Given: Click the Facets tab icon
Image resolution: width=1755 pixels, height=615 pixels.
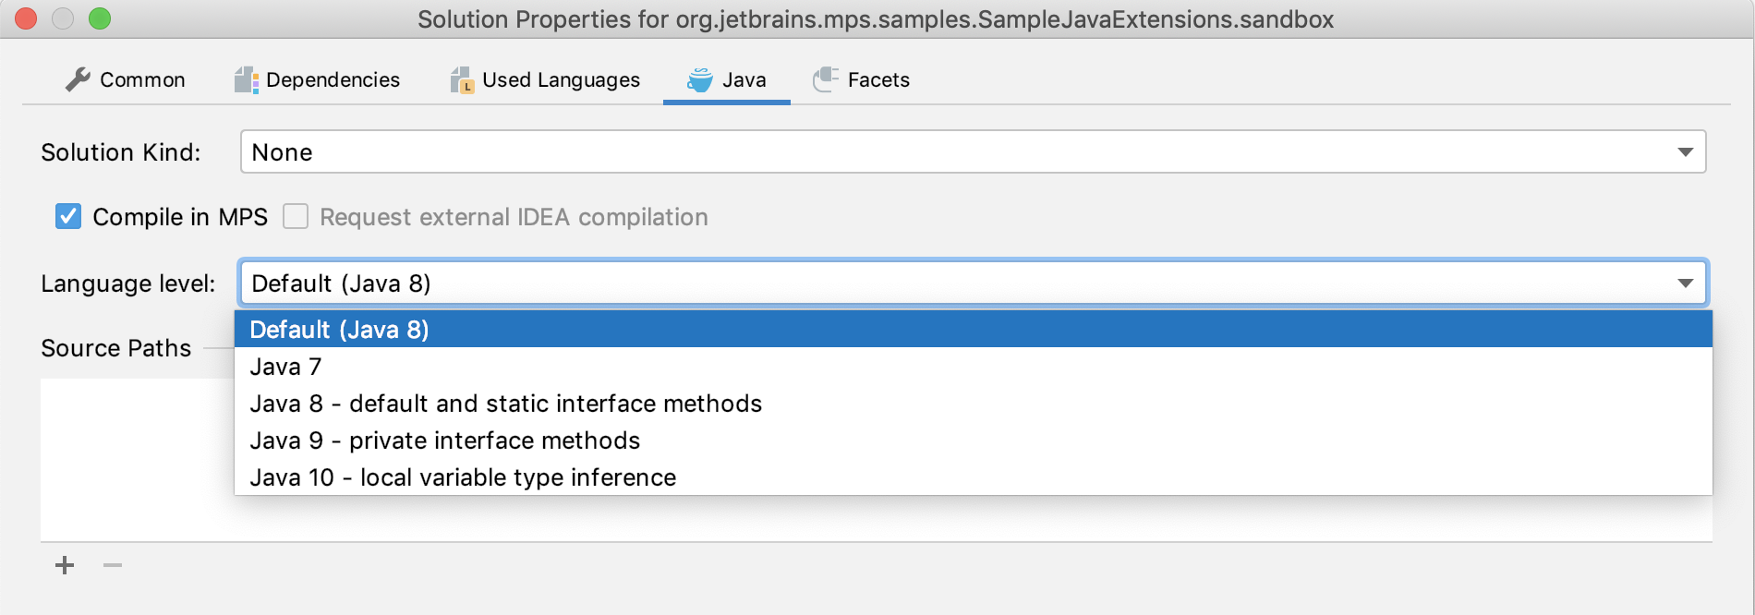Looking at the screenshot, I should 825,79.
